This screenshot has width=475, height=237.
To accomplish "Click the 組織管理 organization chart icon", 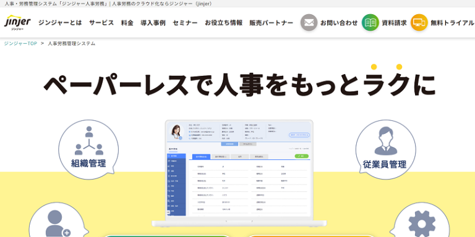I will [x=89, y=141].
